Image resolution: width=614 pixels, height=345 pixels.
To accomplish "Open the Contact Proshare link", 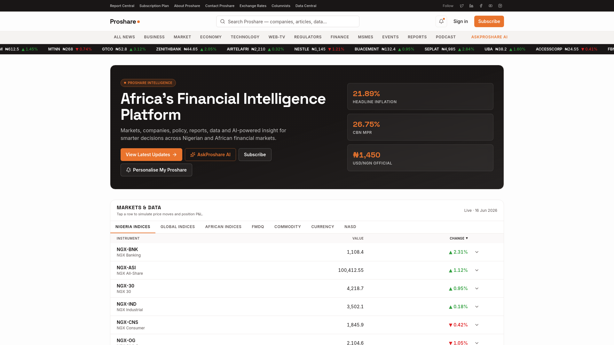I will click(x=220, y=6).
